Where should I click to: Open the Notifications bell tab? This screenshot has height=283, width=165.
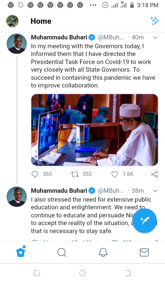pos(103,252)
